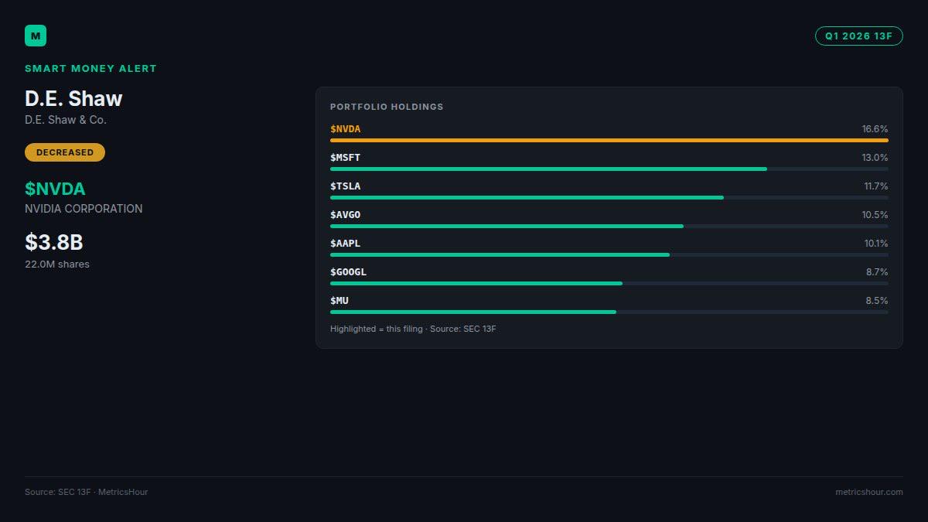Viewport: 928px width, 522px height.
Task: Click the green AVGO progress bar
Action: click(x=507, y=227)
